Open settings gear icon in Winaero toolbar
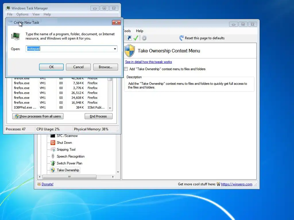This screenshot has height=220, width=294. pos(144,38)
